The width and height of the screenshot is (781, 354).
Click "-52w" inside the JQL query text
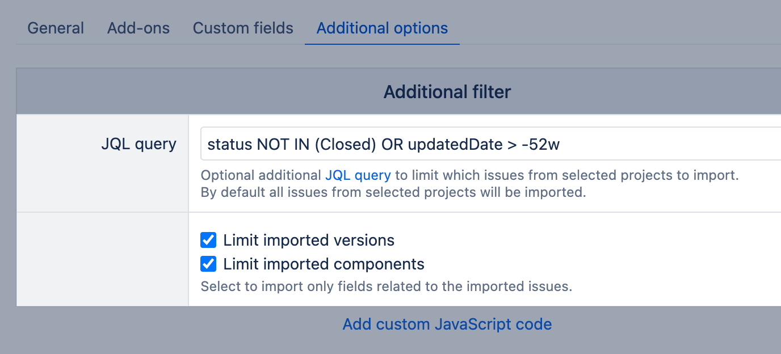pos(540,144)
